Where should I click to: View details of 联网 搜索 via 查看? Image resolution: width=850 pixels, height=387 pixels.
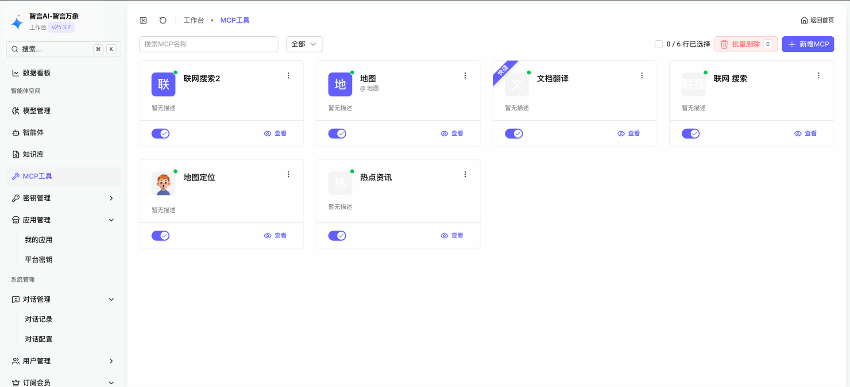pos(805,134)
